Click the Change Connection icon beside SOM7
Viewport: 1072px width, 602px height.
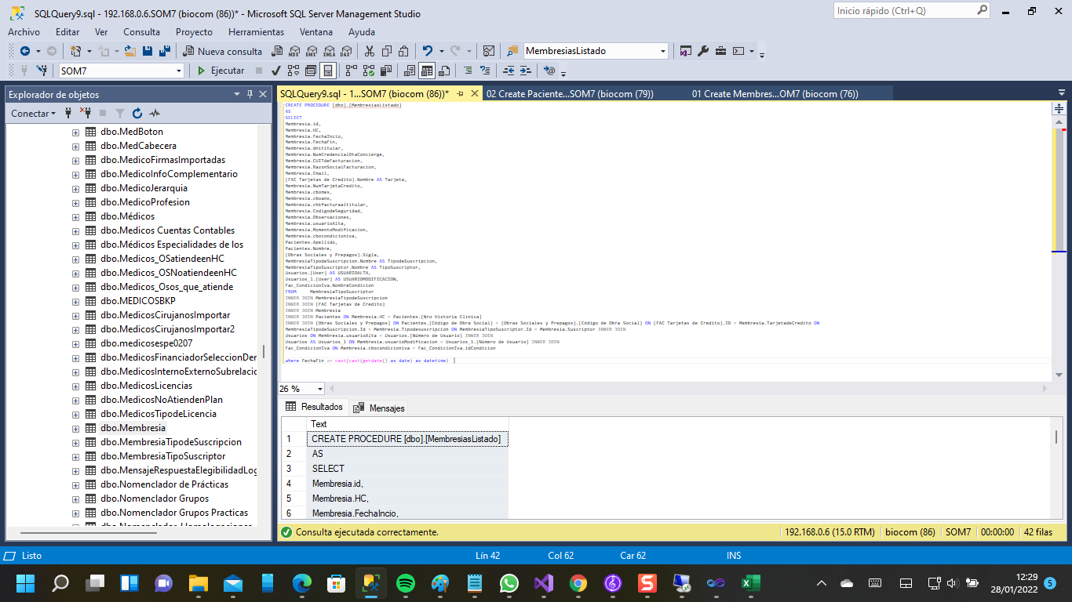pos(41,71)
